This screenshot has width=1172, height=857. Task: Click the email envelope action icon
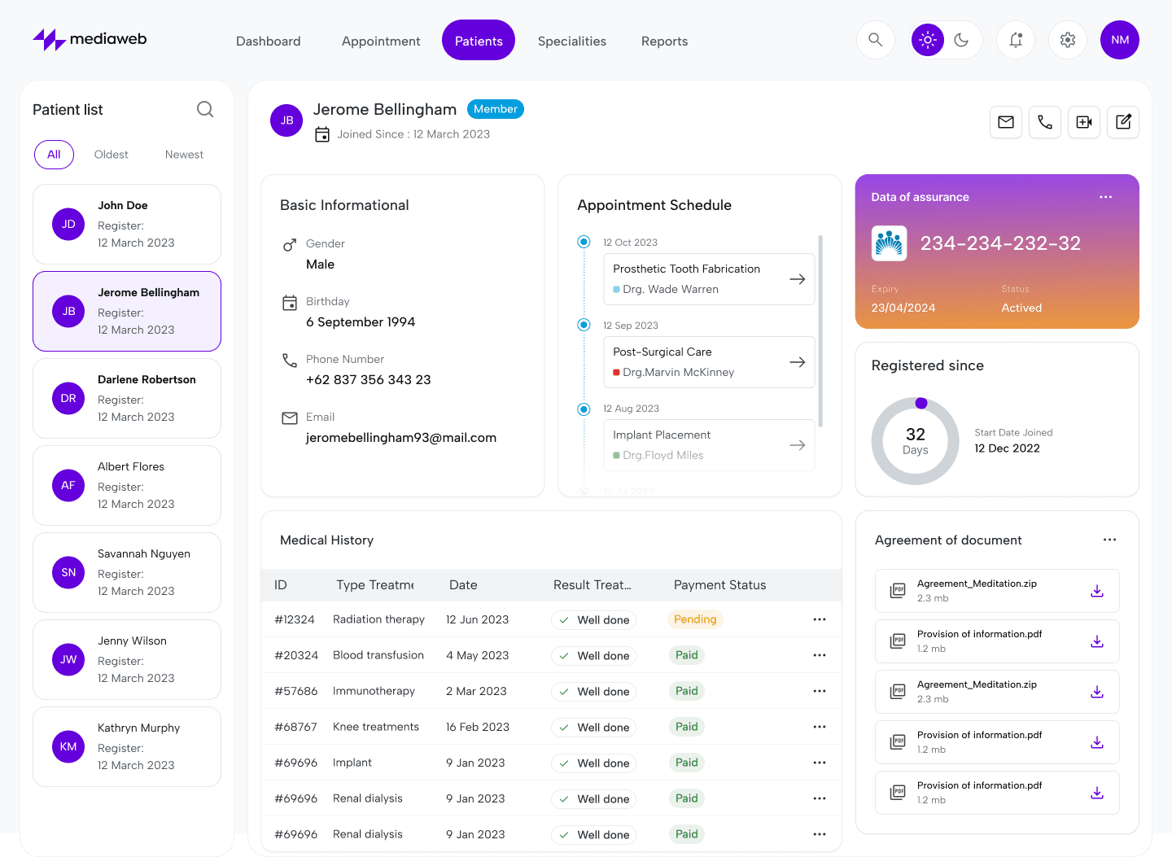(1006, 122)
